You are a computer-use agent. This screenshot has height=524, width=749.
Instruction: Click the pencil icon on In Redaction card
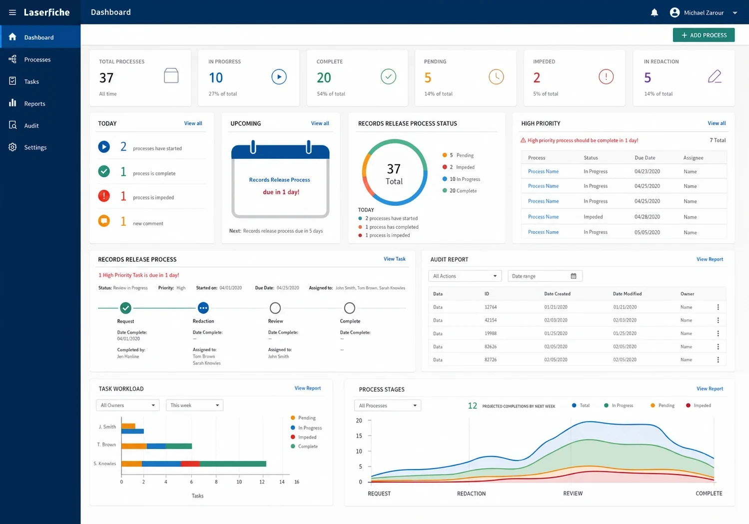click(x=715, y=76)
